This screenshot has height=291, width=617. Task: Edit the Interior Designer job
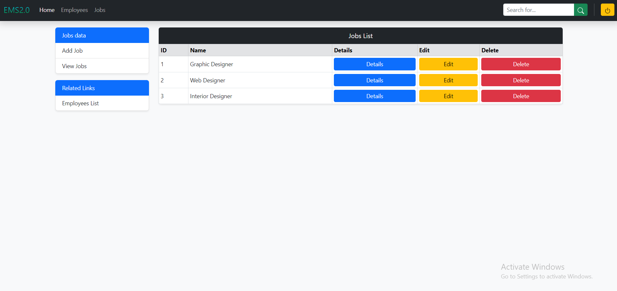tap(448, 96)
